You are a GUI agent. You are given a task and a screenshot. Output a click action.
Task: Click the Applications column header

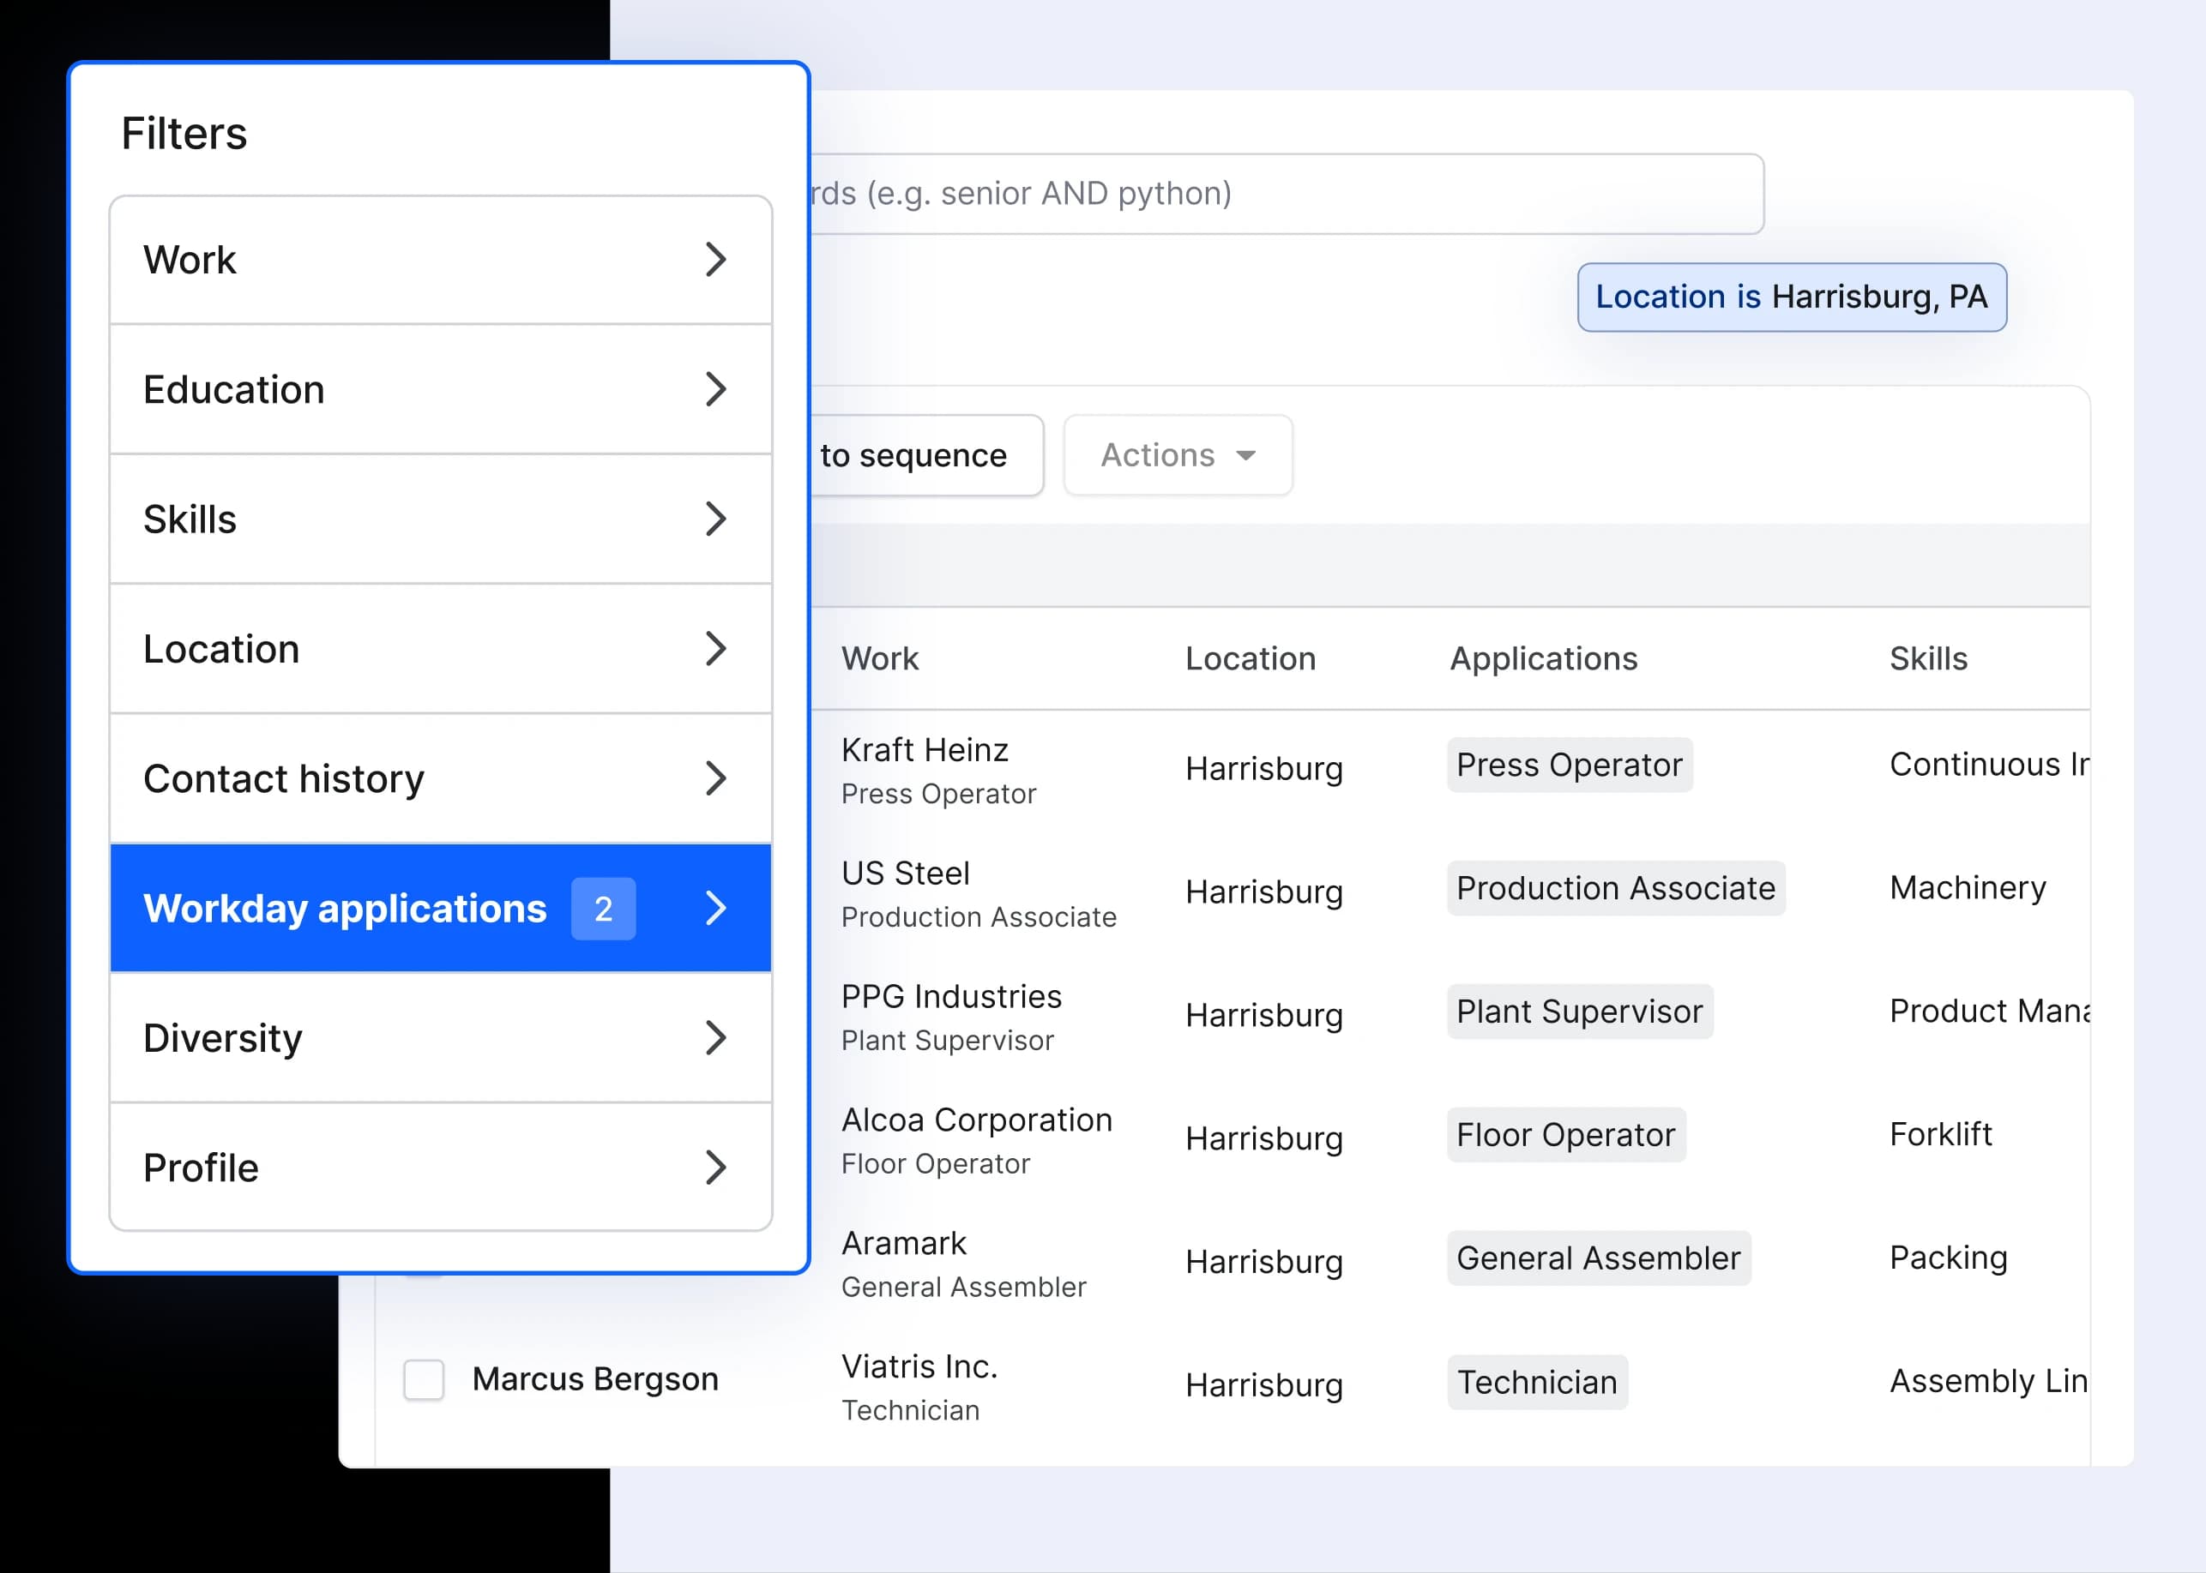pos(1543,658)
